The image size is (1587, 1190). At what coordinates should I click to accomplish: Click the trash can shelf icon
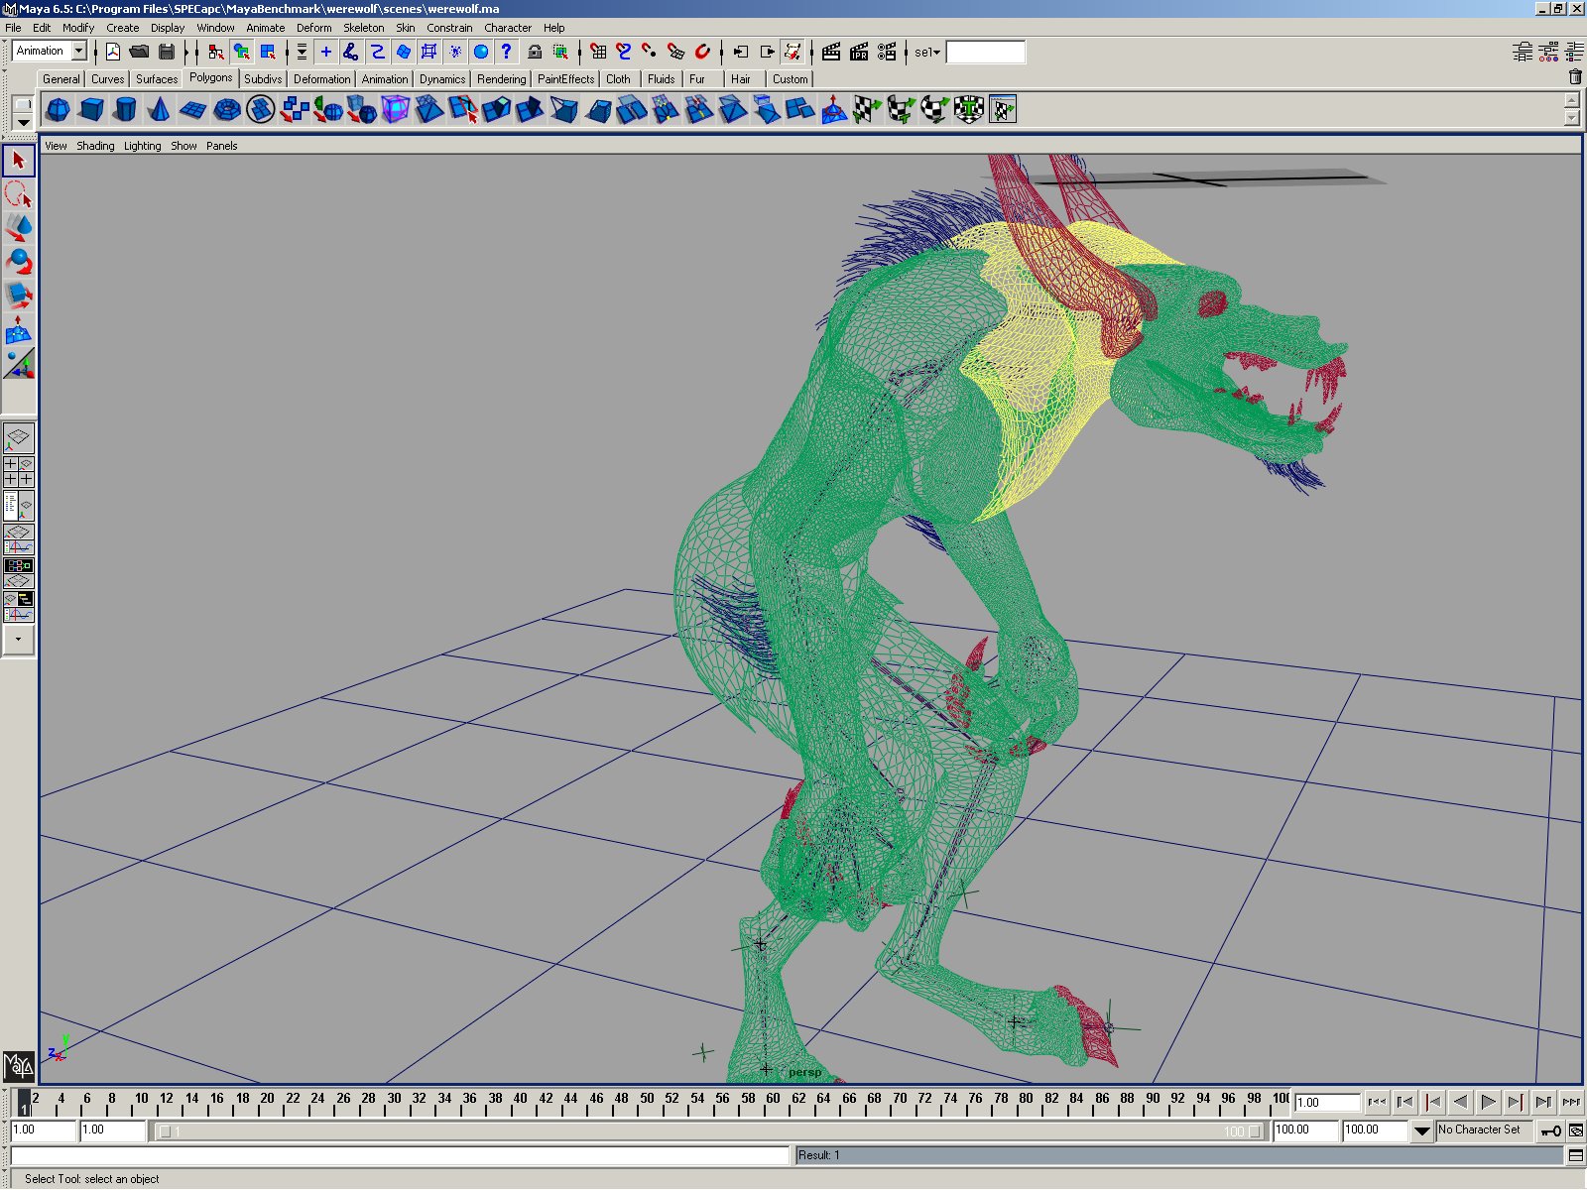point(1575,77)
